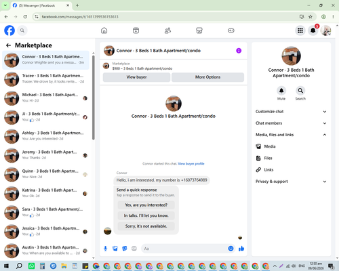Open Calculator from the taskbar
Image resolution: width=339 pixels, height=271 pixels.
point(42,266)
